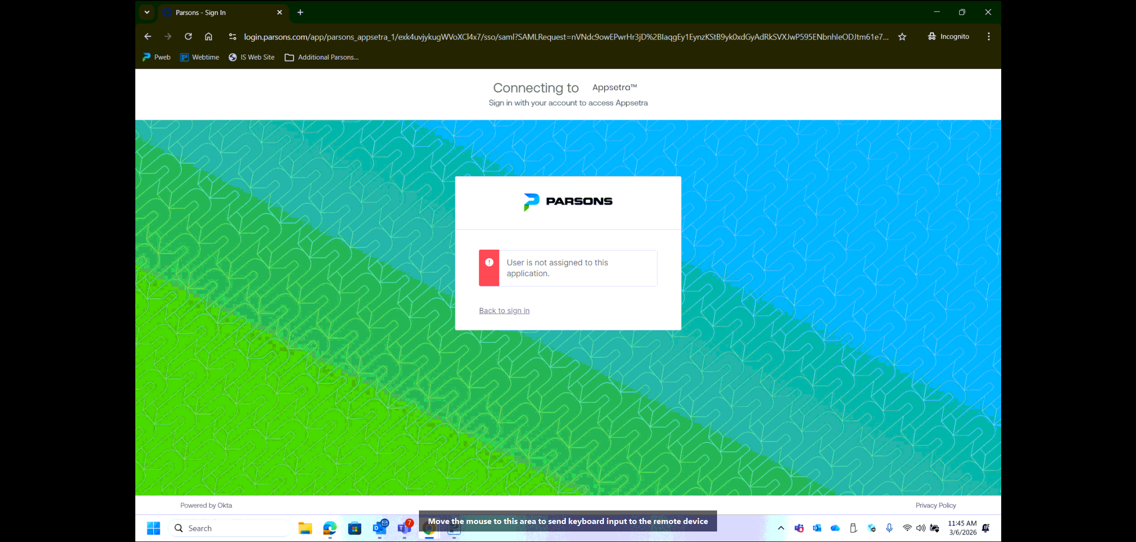Open the Webtime bookmark
Screen dimensions: 1136x542
199,57
